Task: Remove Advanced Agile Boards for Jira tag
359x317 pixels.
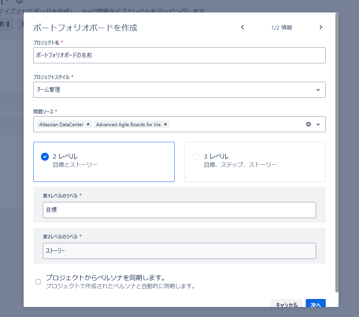Action: click(165, 125)
